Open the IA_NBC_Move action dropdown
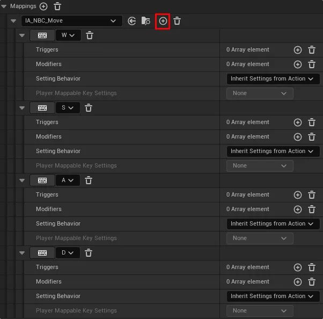 click(x=72, y=21)
